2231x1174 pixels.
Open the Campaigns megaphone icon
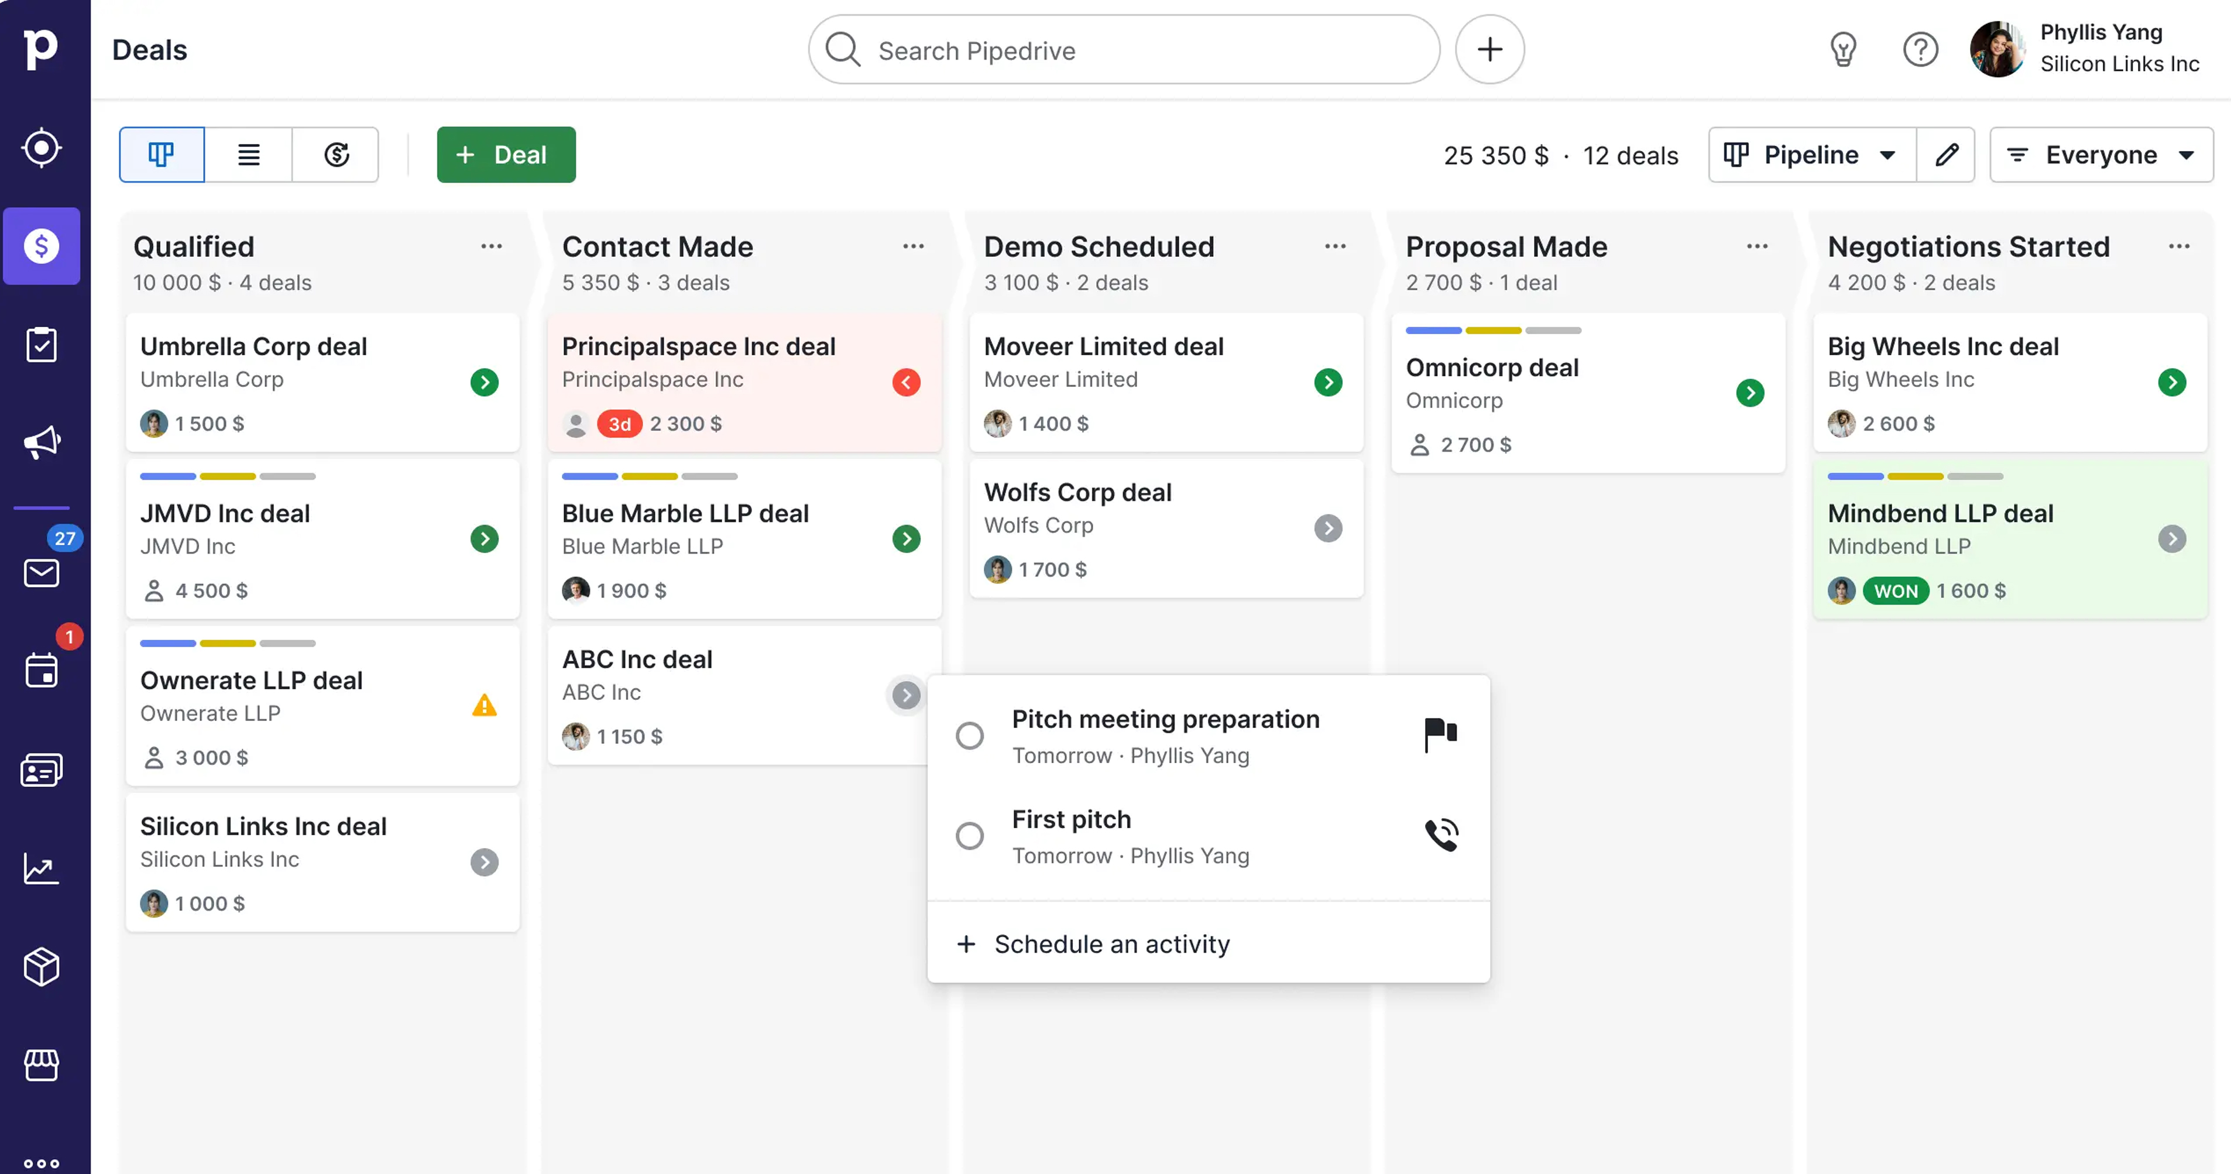pyautogui.click(x=42, y=442)
